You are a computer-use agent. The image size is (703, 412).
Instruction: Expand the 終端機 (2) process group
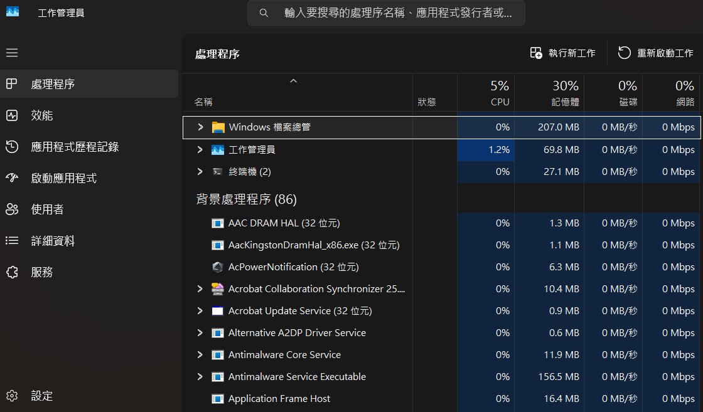(200, 171)
